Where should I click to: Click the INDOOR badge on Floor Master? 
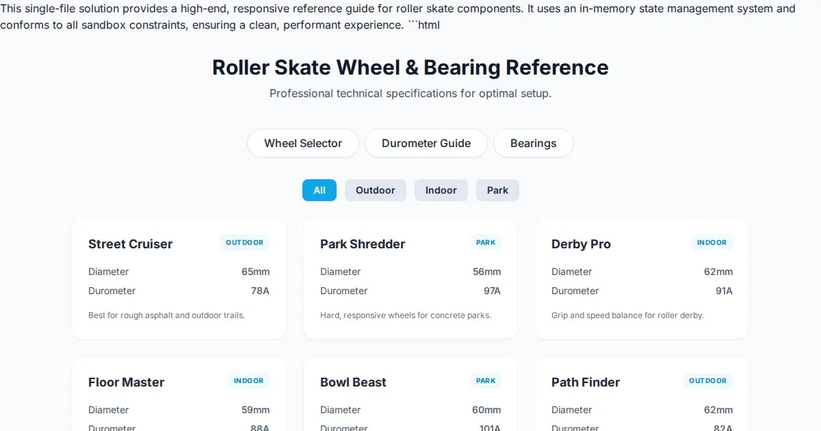coord(248,381)
